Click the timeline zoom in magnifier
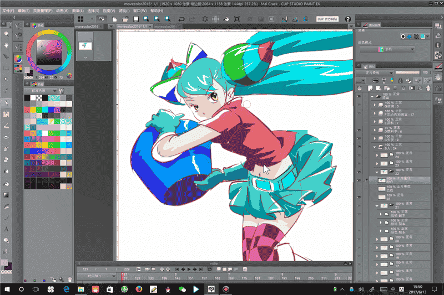 click(x=168, y=270)
